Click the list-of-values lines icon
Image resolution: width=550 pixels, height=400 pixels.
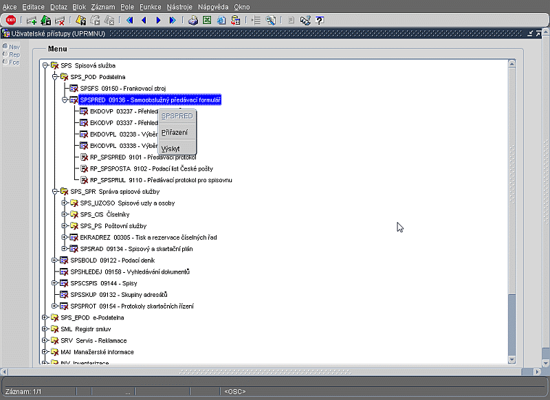[x=256, y=21]
